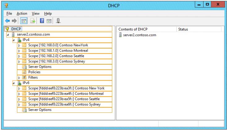Click the Export List toolbar icon
Viewport: 227px width, 130px height.
(x=33, y=21)
